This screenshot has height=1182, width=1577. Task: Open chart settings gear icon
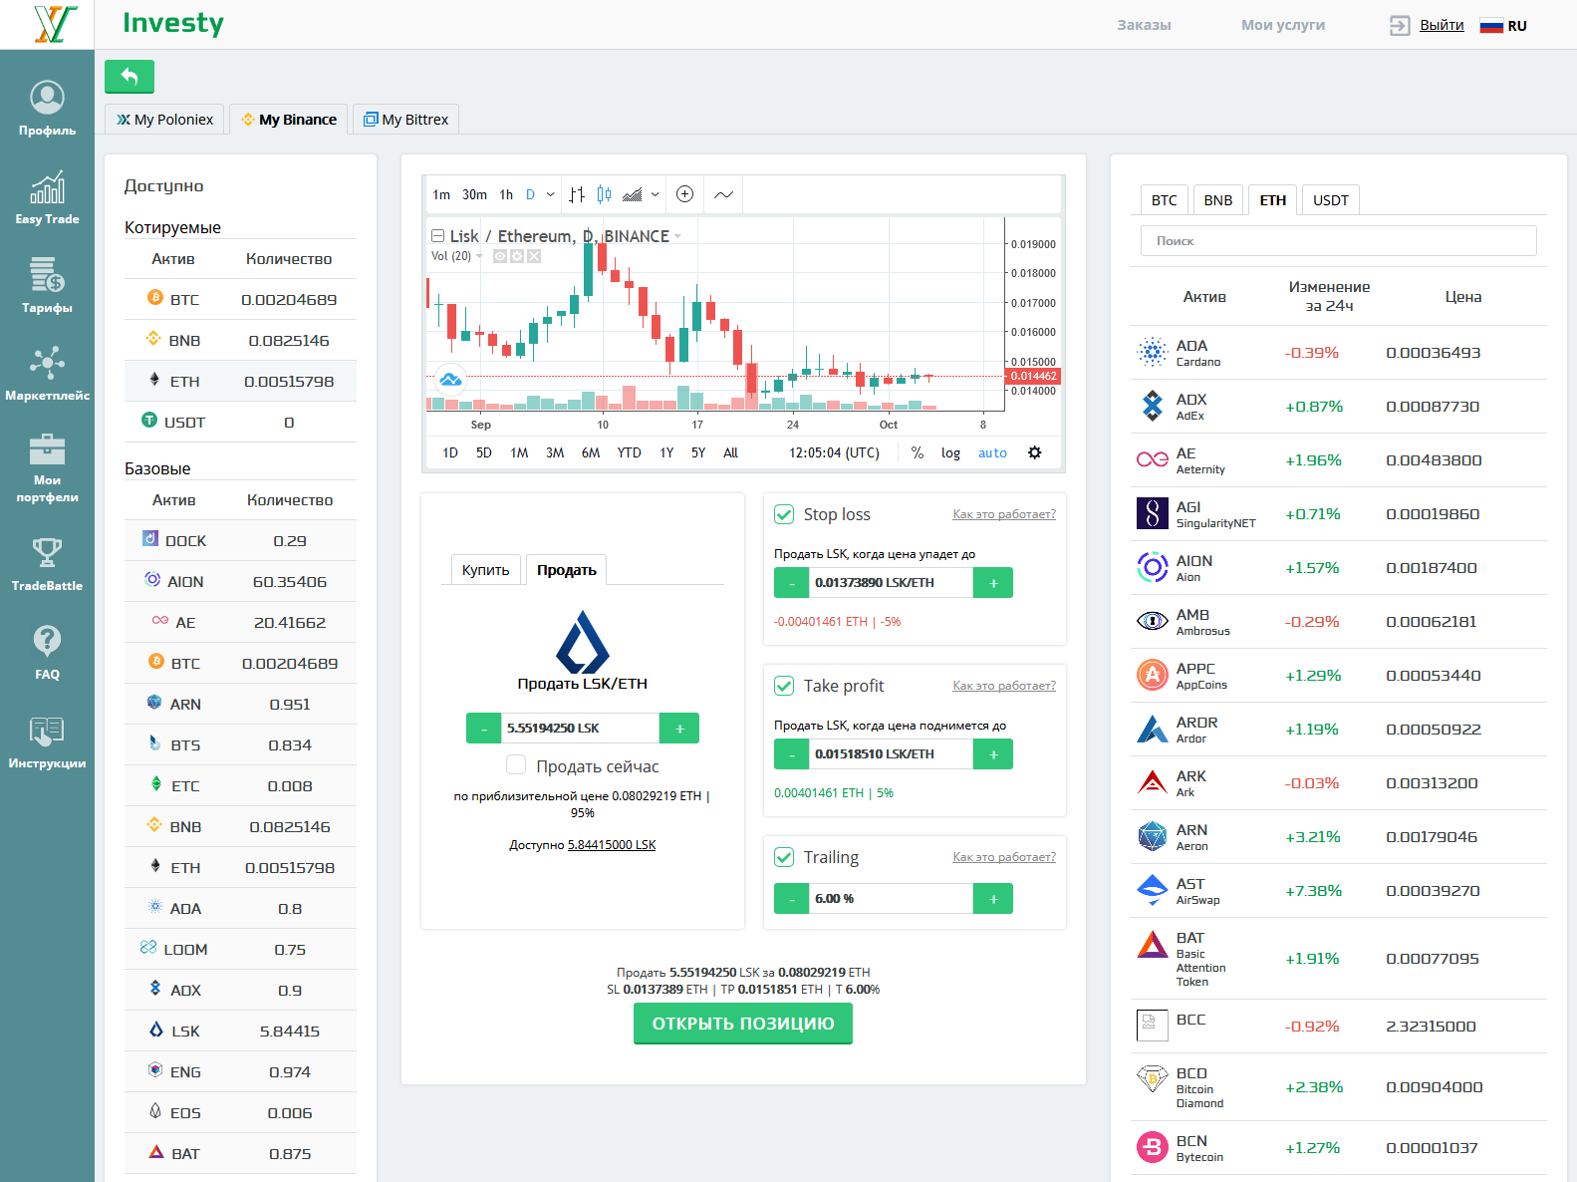(1035, 452)
